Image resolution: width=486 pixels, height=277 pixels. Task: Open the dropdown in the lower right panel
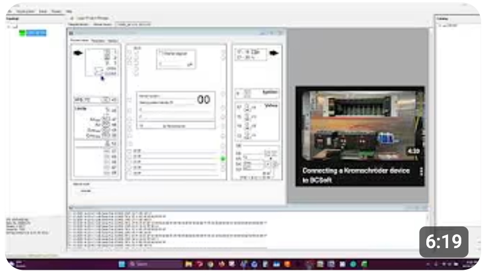point(269,164)
